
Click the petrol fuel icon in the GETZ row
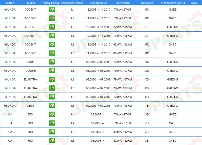52,105
